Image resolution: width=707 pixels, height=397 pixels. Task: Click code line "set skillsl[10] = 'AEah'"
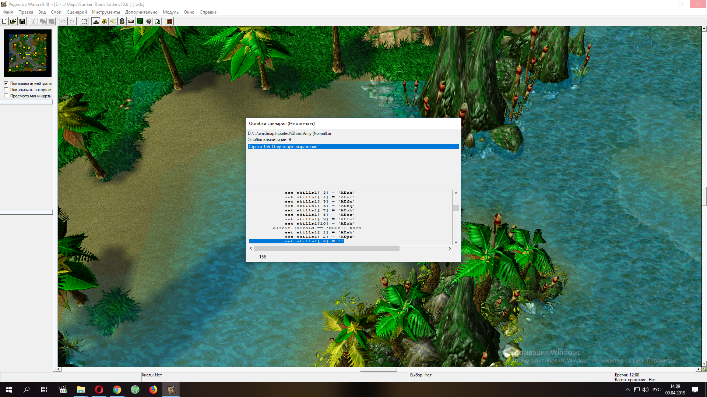(320, 223)
